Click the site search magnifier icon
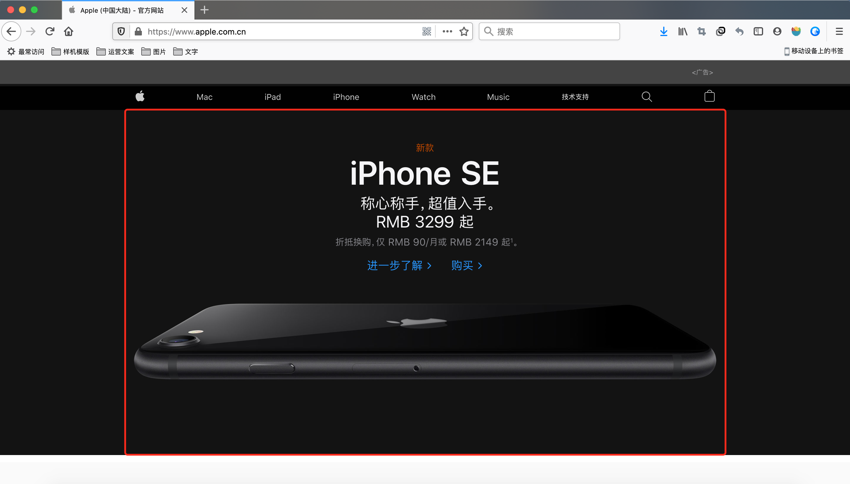This screenshot has height=484, width=850. click(x=647, y=97)
